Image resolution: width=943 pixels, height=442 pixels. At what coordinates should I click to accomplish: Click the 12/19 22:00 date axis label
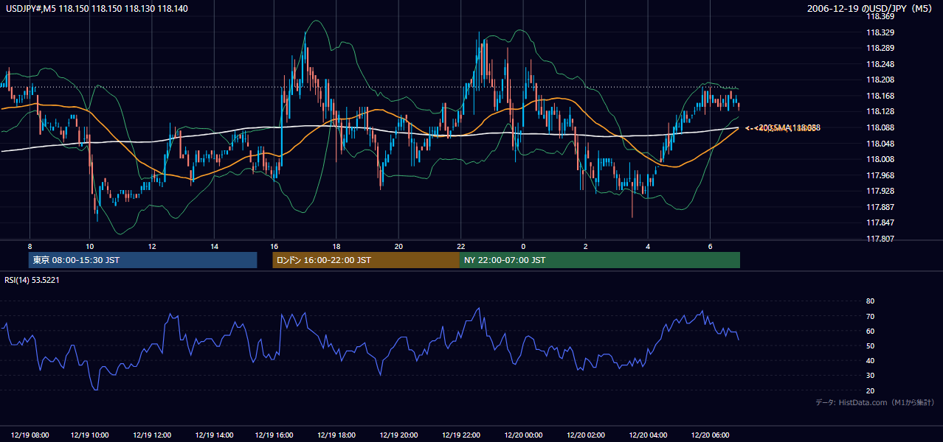[x=460, y=435]
